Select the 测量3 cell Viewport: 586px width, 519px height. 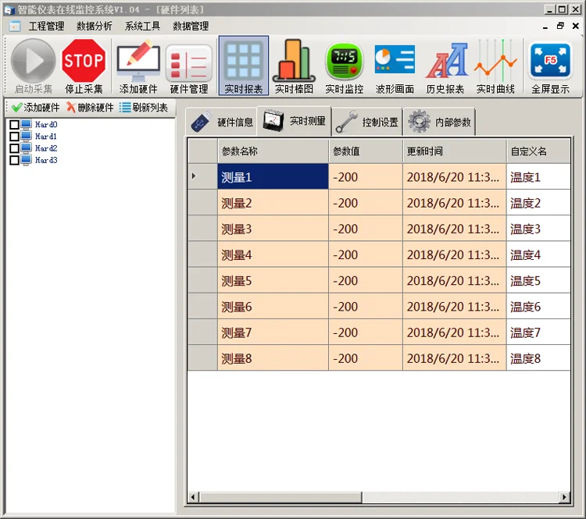[x=273, y=229]
